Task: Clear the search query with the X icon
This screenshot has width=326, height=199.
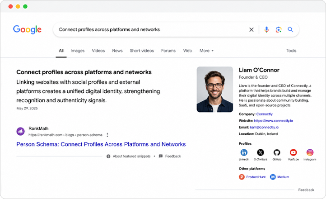Action: 251,29
